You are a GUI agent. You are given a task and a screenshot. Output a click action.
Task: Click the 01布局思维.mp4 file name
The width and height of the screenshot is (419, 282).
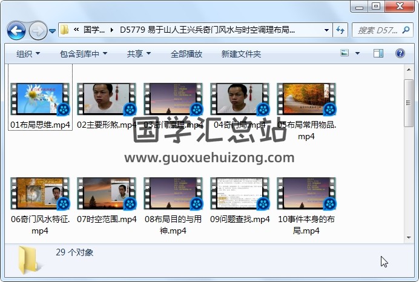pos(40,125)
